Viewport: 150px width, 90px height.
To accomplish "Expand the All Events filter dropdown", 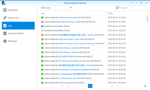I will [56, 8].
